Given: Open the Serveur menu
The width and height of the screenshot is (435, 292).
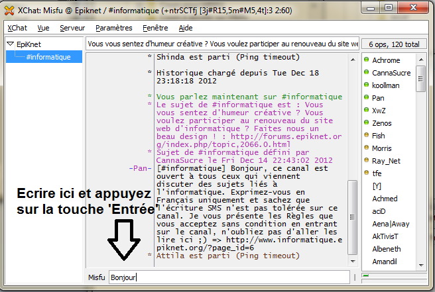Looking at the screenshot, I should click(x=72, y=28).
